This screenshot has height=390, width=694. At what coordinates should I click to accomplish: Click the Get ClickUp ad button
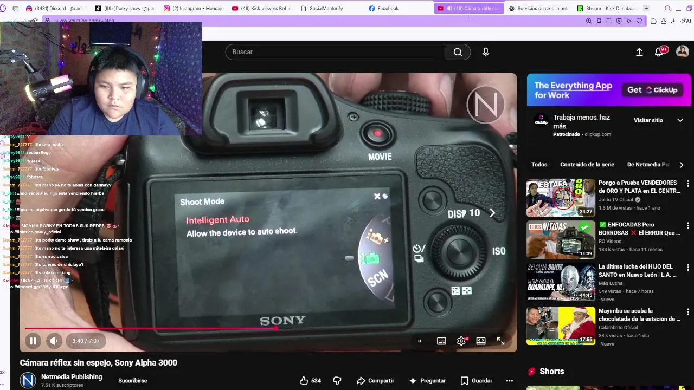[653, 90]
